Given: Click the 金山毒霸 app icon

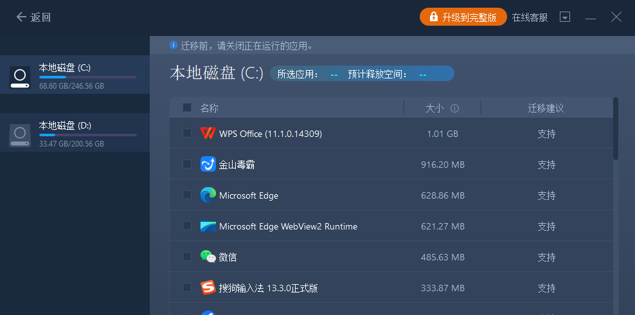Looking at the screenshot, I should (208, 164).
